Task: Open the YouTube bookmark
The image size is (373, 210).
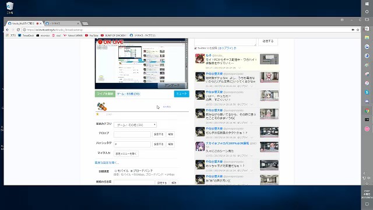Action: point(92,36)
